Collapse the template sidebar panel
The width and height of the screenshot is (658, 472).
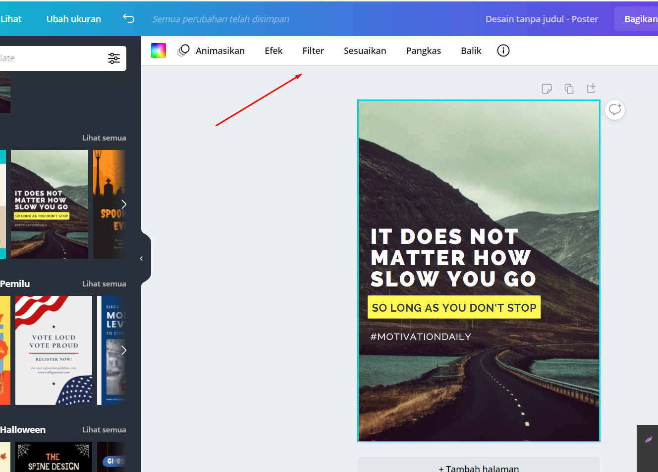coord(142,258)
